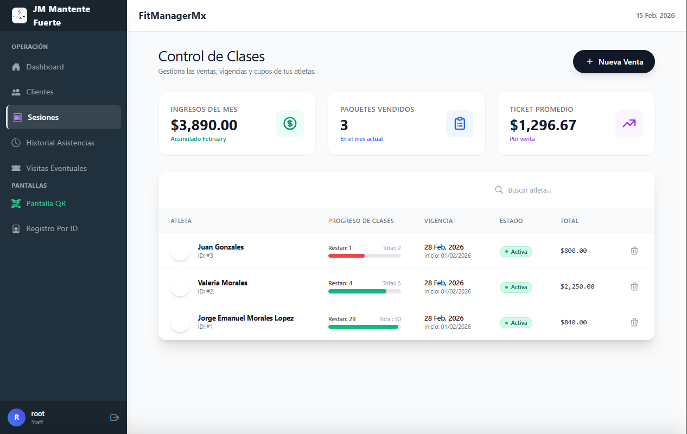Focus the Buscar atleta search field
687x434 pixels.
click(570, 190)
